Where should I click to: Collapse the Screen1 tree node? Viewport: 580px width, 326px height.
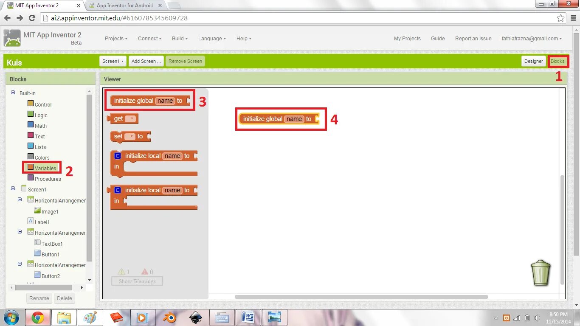click(x=13, y=188)
